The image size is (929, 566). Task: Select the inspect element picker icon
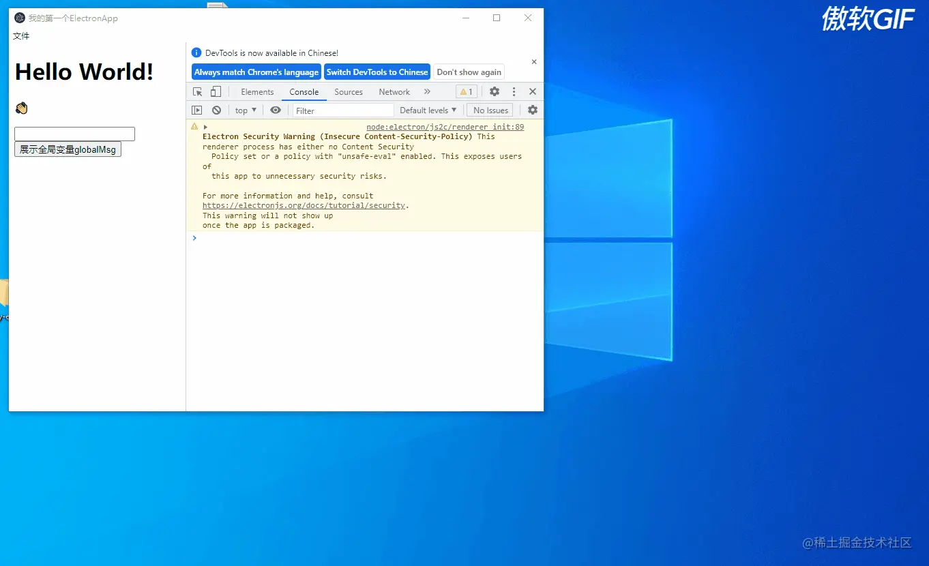(198, 92)
